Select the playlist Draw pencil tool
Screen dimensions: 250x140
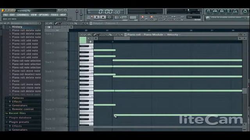point(56,23)
